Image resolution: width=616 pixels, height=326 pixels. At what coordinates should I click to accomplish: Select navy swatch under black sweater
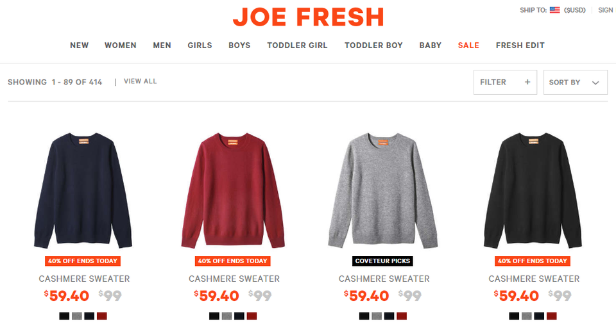(539, 316)
